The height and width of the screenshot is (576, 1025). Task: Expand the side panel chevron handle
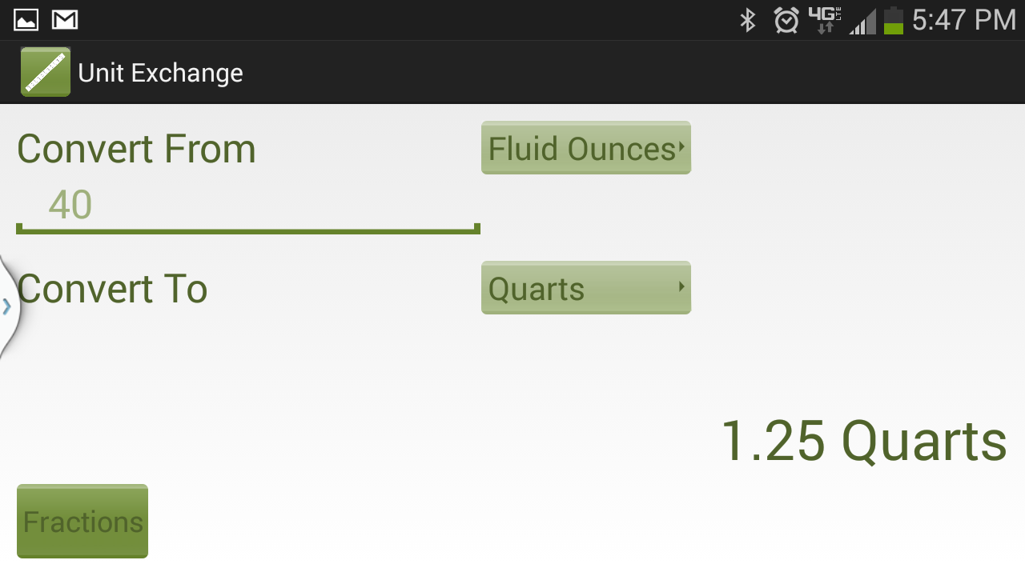pyautogui.click(x=7, y=306)
